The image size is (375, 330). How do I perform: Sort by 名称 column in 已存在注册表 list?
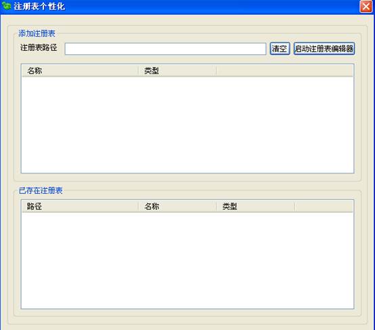177,207
